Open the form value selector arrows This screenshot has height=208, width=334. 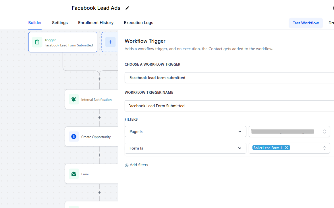tap(324, 148)
